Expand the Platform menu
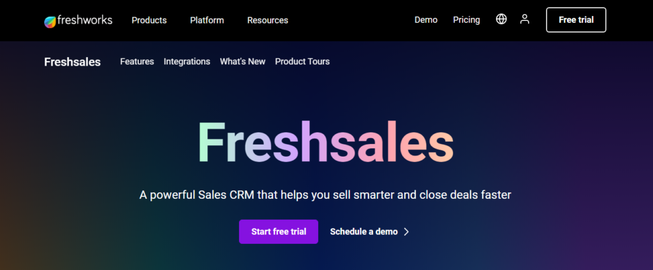The image size is (653, 270). point(207,20)
